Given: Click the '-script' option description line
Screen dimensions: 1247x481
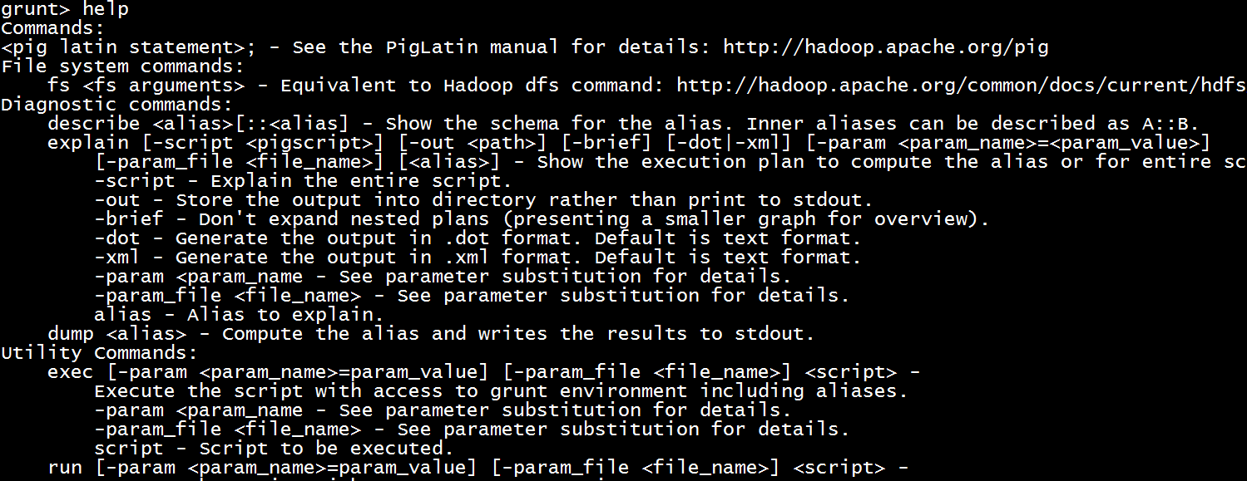Looking at the screenshot, I should tap(303, 181).
